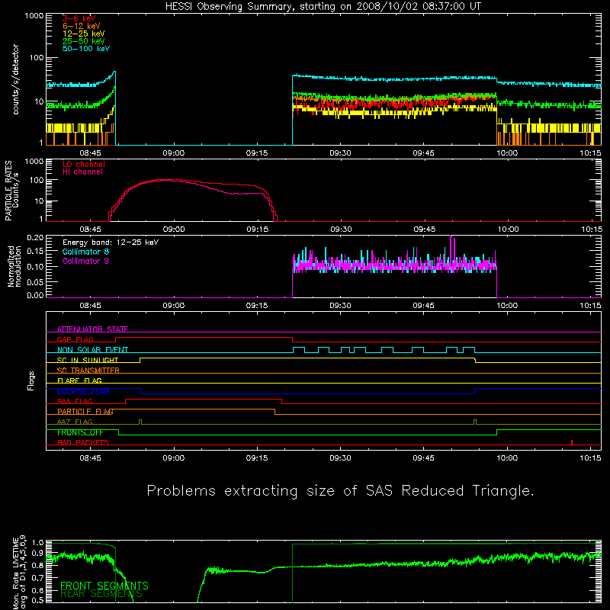Click the PARTICLE FLAG label

(85, 411)
